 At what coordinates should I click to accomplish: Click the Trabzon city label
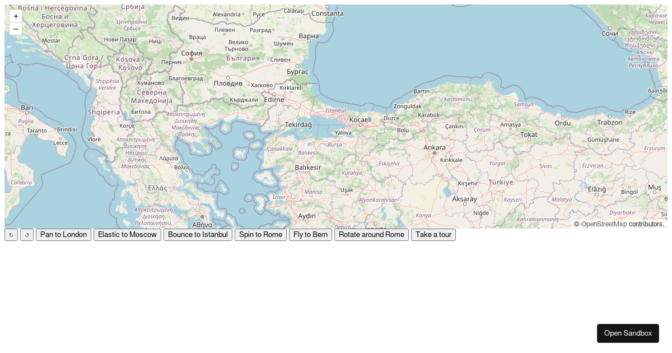coord(610,122)
